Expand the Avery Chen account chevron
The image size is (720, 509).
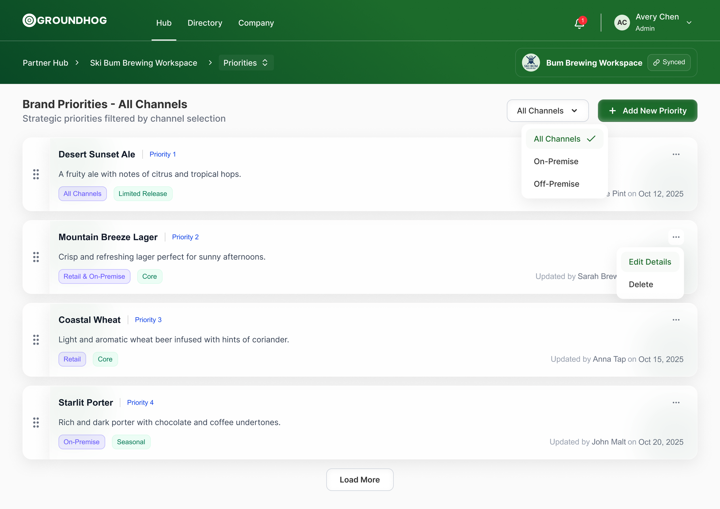tap(689, 22)
